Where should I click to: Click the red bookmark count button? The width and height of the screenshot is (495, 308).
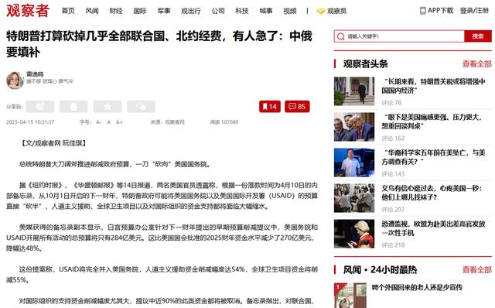pyautogui.click(x=270, y=107)
